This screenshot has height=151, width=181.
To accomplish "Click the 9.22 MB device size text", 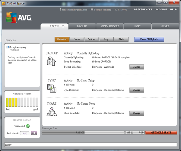I will pos(14,50).
